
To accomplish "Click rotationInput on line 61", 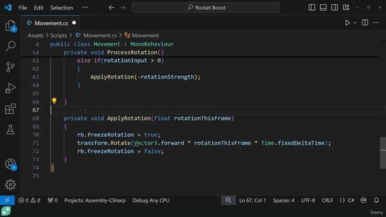I will click(125, 60).
